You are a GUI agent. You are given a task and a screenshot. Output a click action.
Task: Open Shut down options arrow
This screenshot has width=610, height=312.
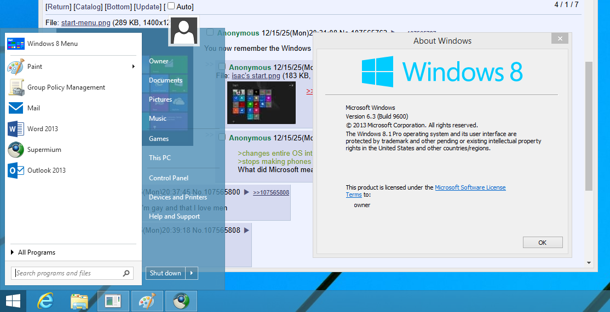click(x=192, y=273)
